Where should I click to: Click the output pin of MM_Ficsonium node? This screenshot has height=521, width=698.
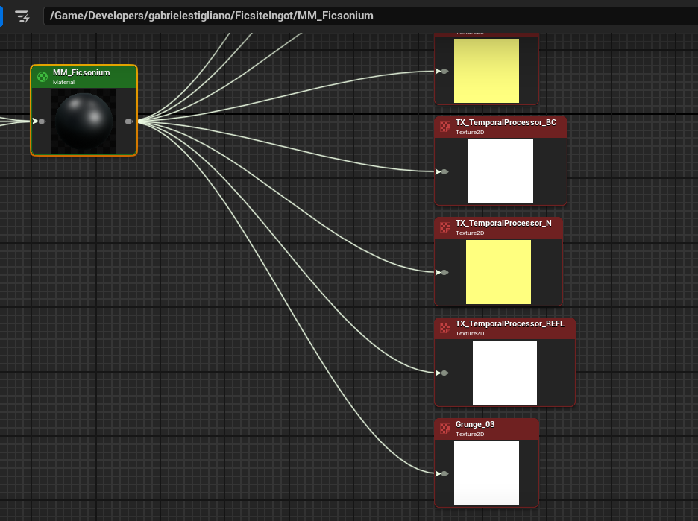(129, 121)
